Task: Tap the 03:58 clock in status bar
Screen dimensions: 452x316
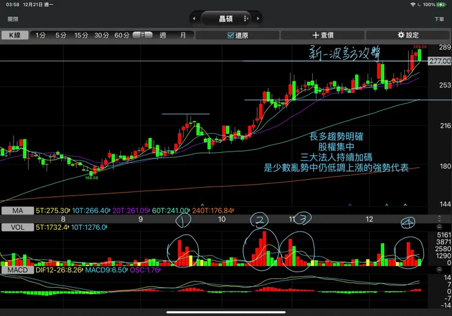Action: click(12, 5)
